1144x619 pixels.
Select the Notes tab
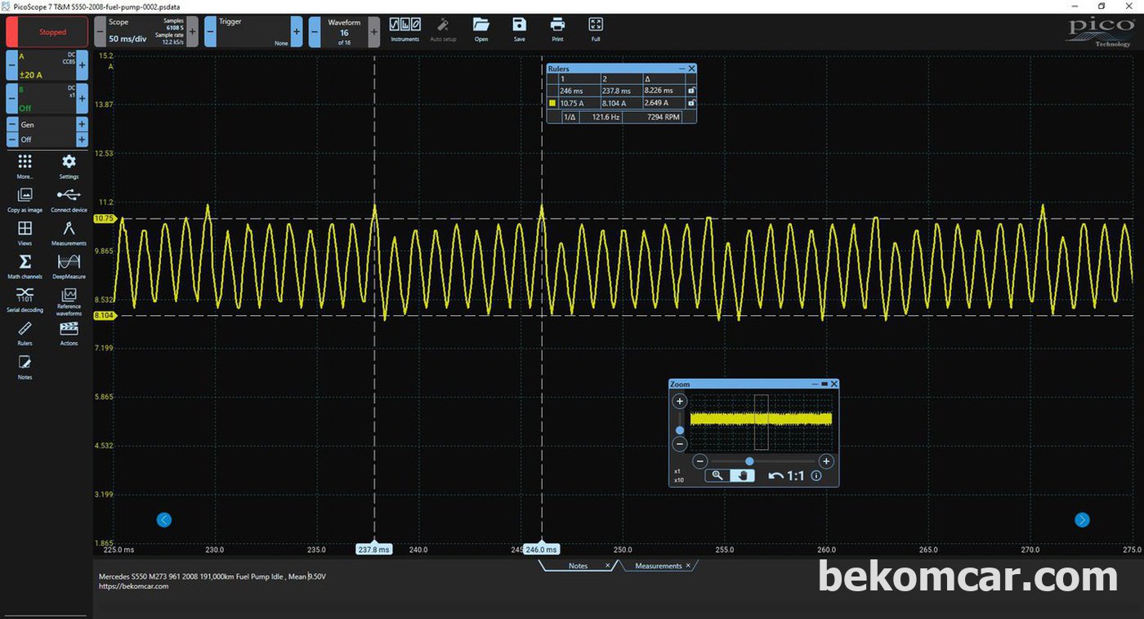[579, 566]
